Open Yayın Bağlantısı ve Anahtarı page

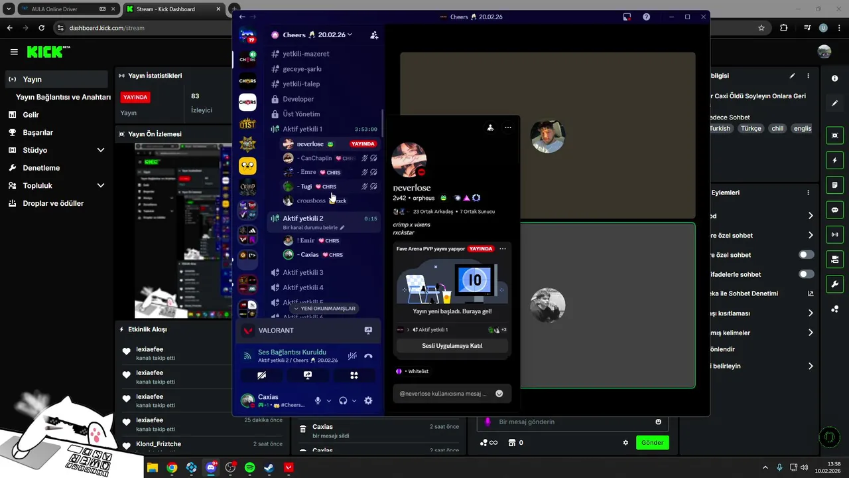(63, 97)
